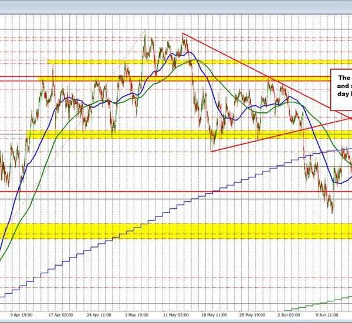The width and height of the screenshot is (352, 323).
Task: Select the annotation text box starting with 'The'
Action: 341,90
